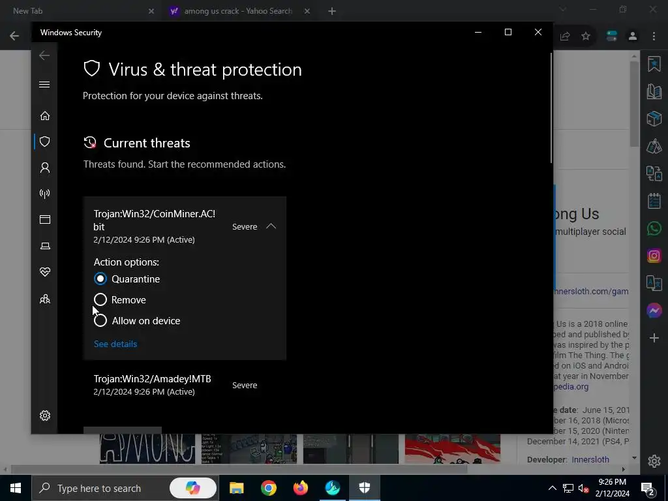Click the Windows Start button

click(16, 488)
